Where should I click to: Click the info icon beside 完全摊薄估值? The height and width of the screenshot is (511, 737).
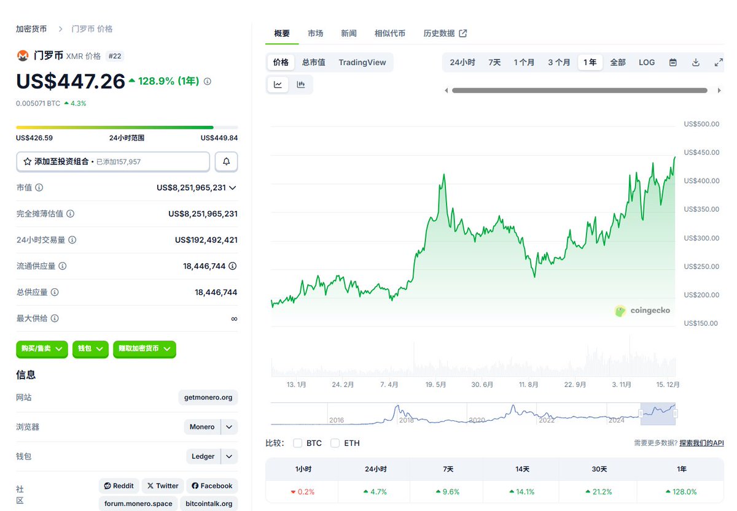point(70,213)
